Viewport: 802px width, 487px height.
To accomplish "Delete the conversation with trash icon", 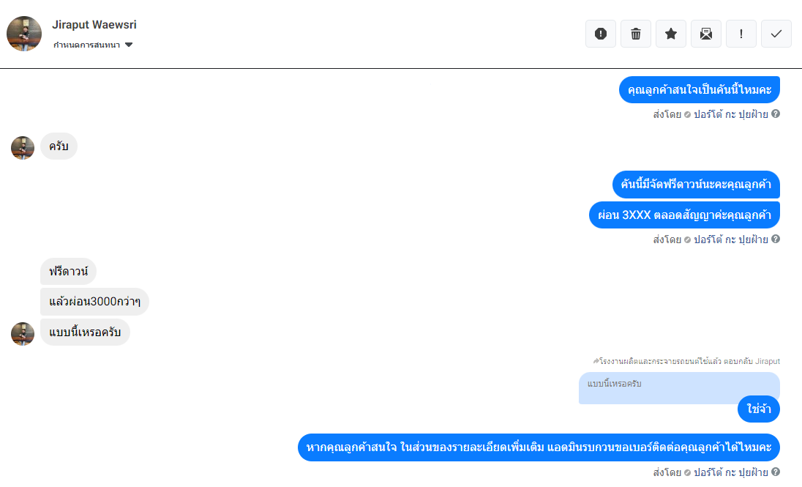I will 636,34.
